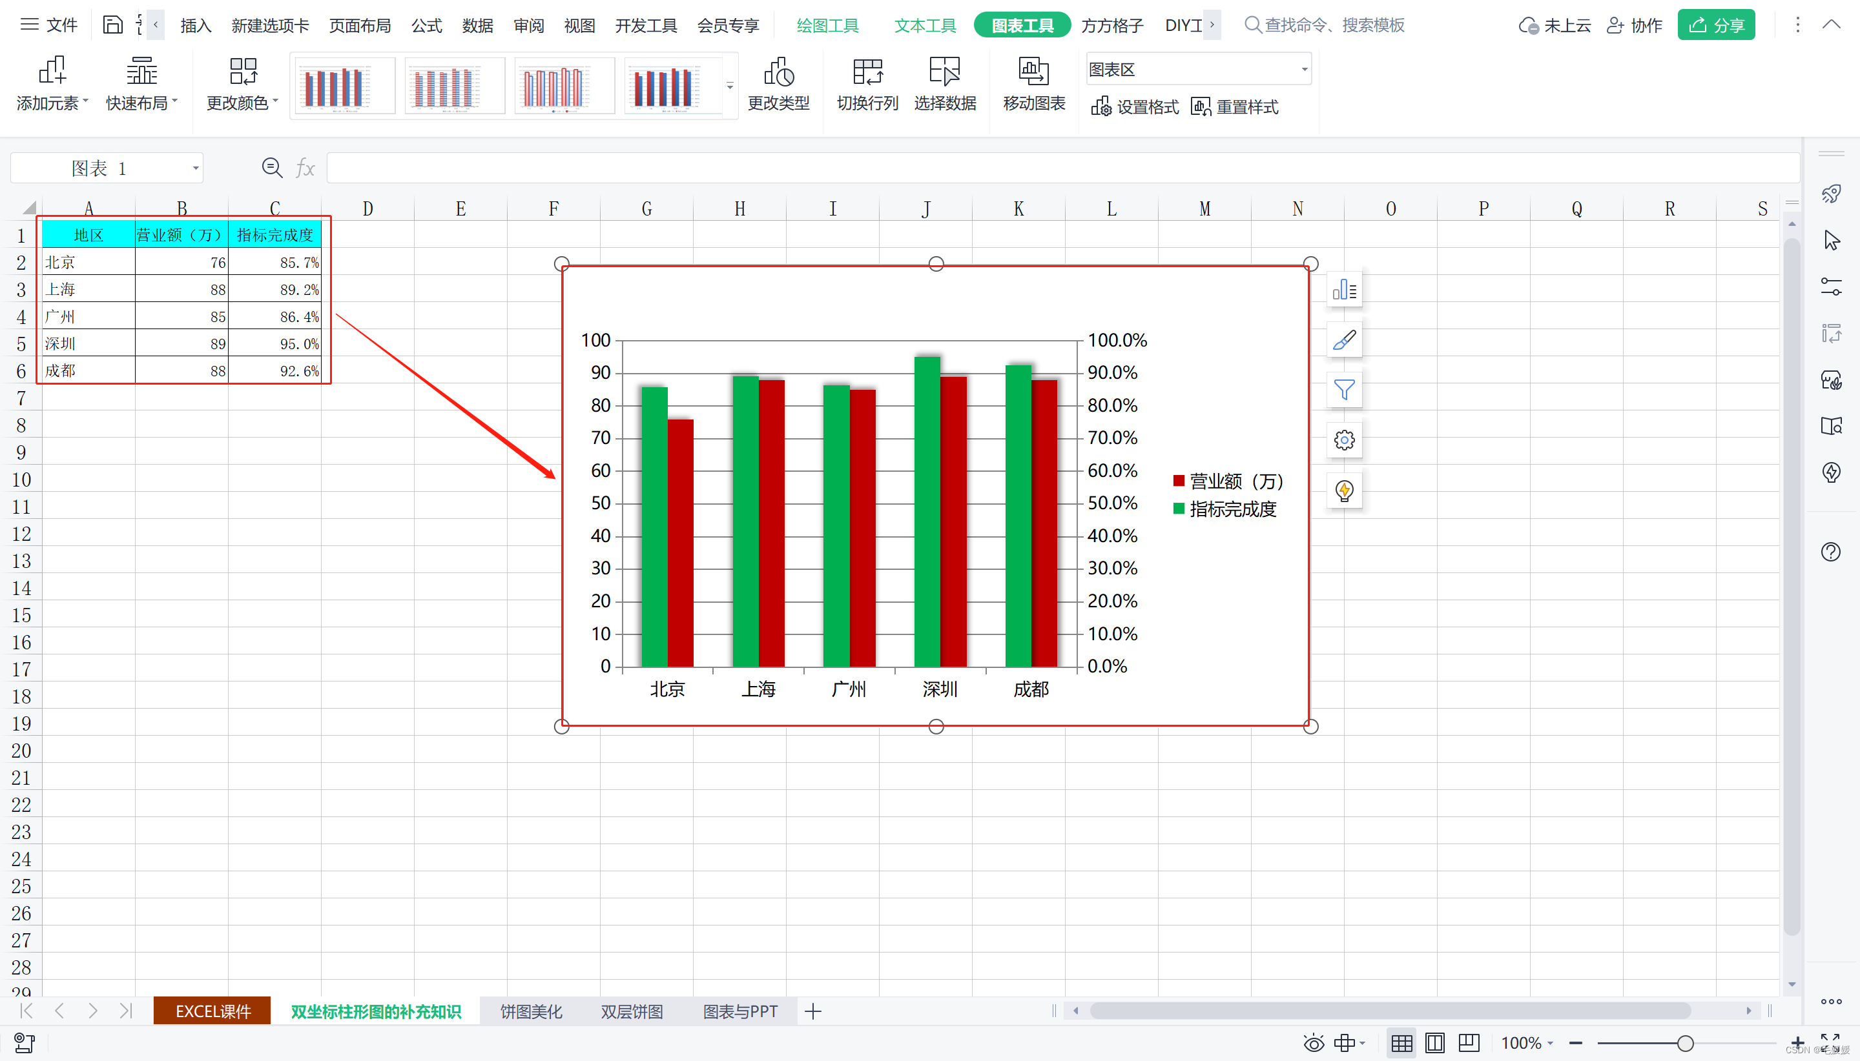
Task: Open chart filter funnel button
Action: pos(1344,390)
